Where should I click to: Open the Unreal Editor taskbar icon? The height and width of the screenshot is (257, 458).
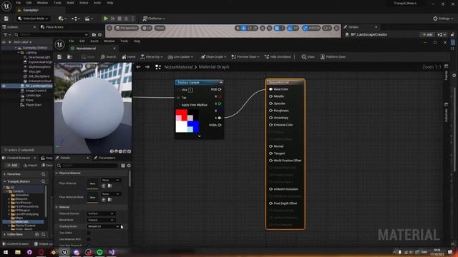(x=64, y=252)
